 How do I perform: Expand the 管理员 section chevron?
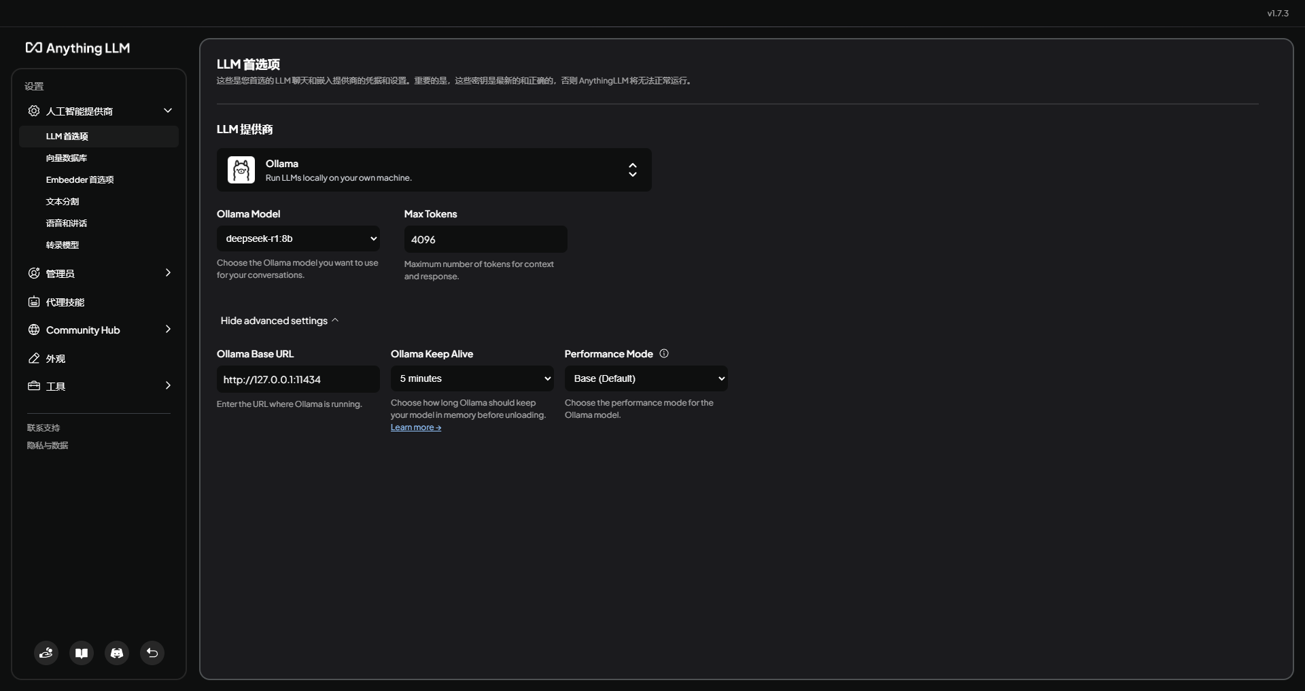pos(168,272)
